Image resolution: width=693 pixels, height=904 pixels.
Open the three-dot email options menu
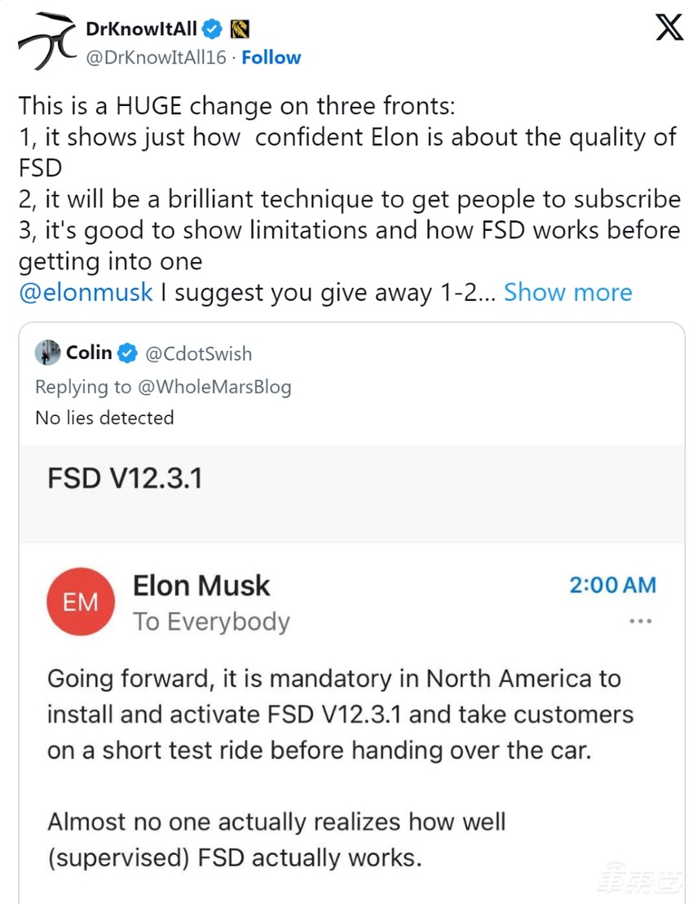[641, 622]
